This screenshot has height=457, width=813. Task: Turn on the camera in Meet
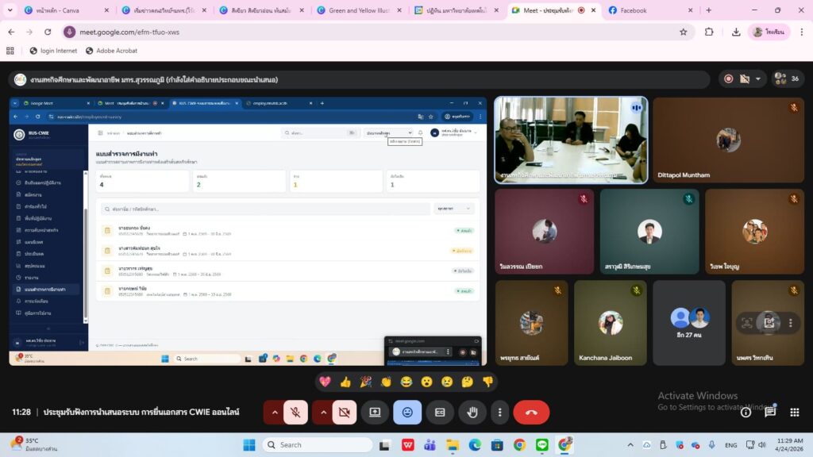click(344, 413)
